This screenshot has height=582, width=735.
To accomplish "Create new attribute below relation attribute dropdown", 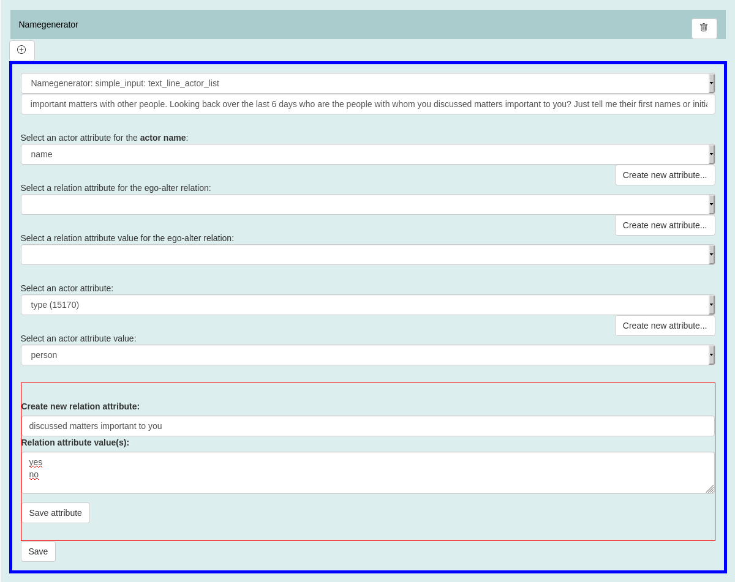I will pos(665,225).
